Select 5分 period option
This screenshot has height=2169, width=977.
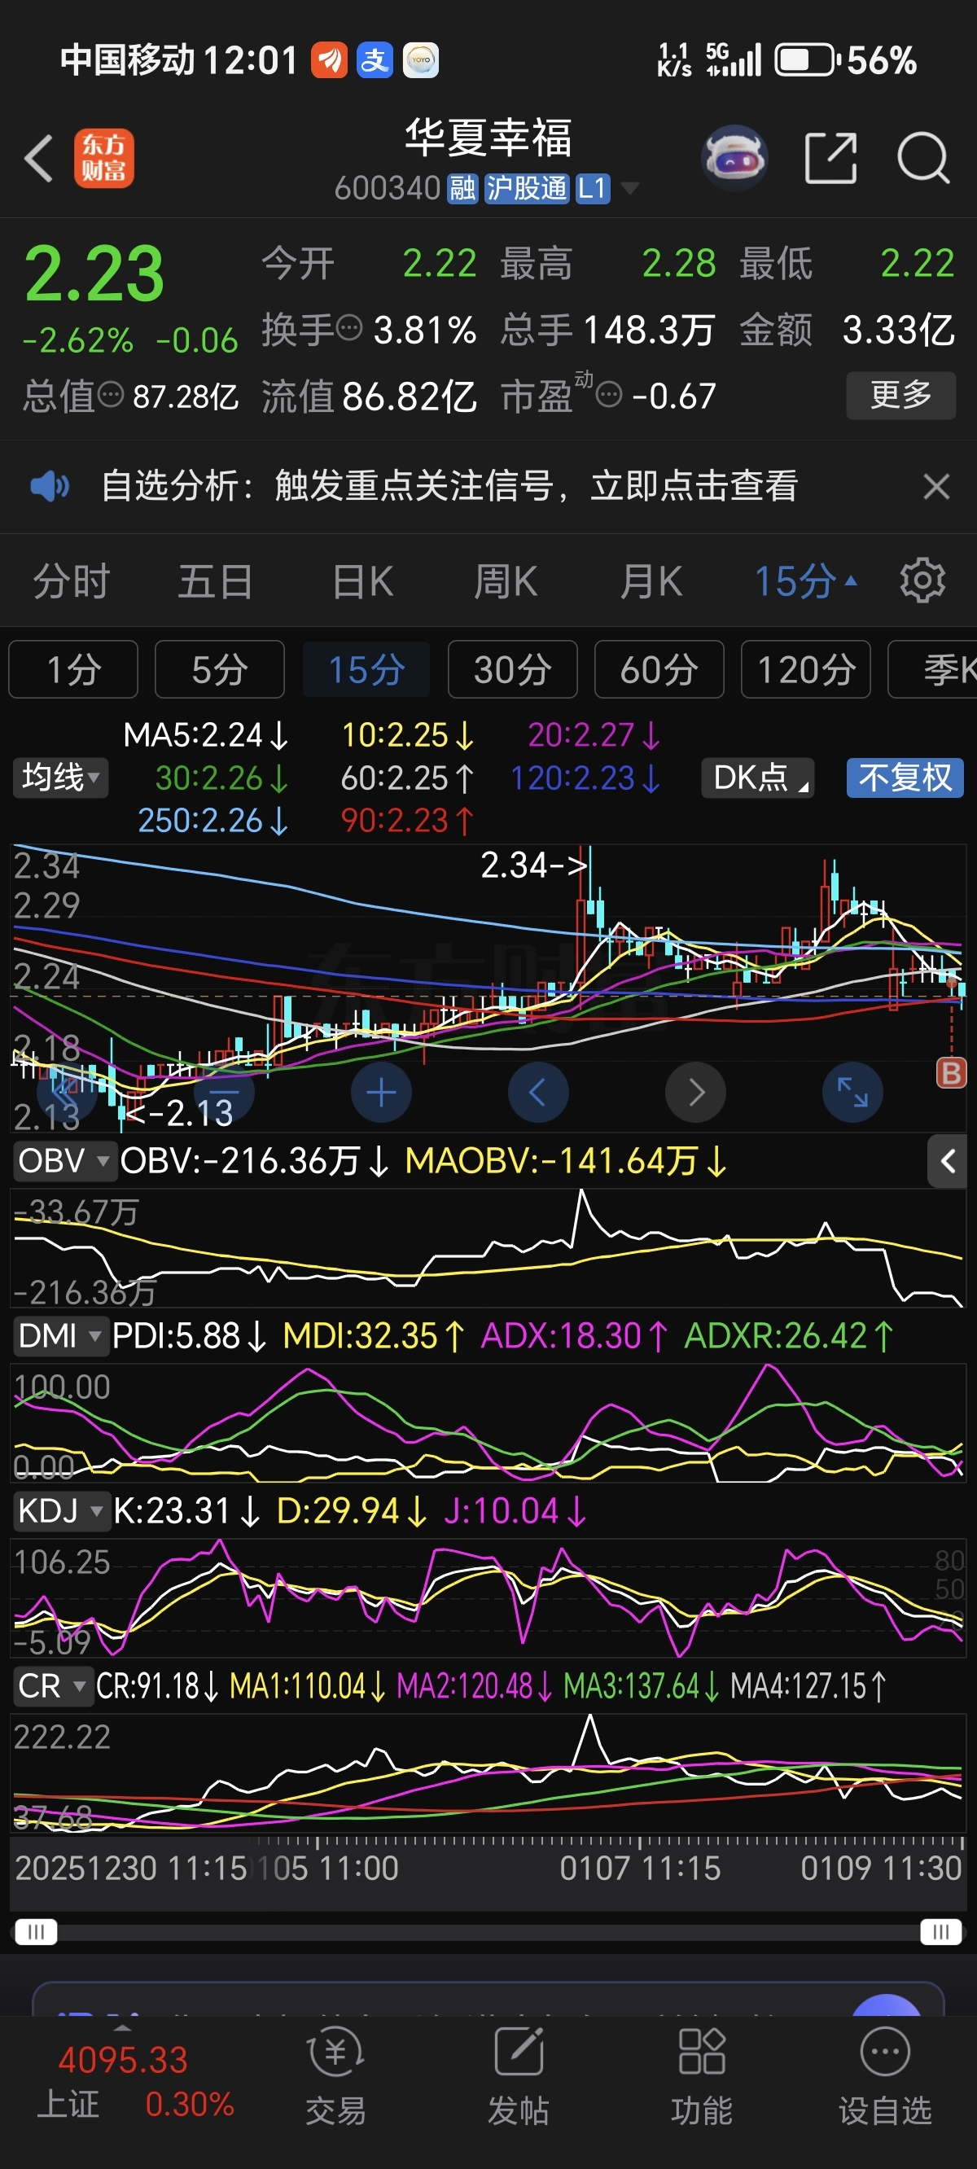point(220,669)
